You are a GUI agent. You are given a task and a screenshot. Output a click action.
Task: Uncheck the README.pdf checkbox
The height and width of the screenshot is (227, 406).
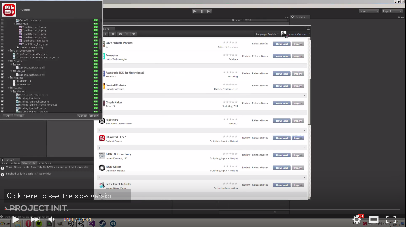click(2, 81)
